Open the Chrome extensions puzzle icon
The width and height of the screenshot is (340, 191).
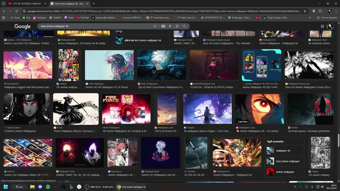[320, 11]
